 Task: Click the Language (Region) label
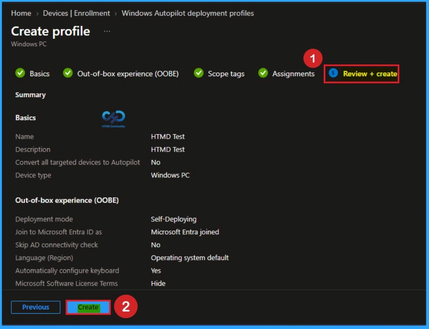click(x=44, y=258)
